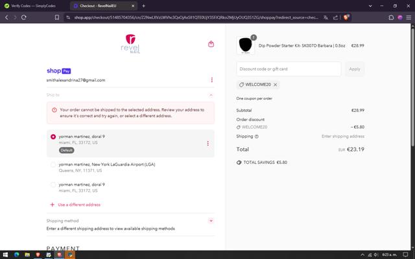Click the Dip Powder Starter Kit product name
Image resolution: width=415 pixels, height=259 pixels.
(x=302, y=46)
